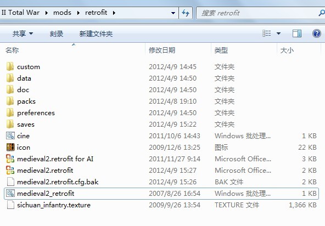Select the packs folder icon
The image size is (325, 226).
click(10, 101)
